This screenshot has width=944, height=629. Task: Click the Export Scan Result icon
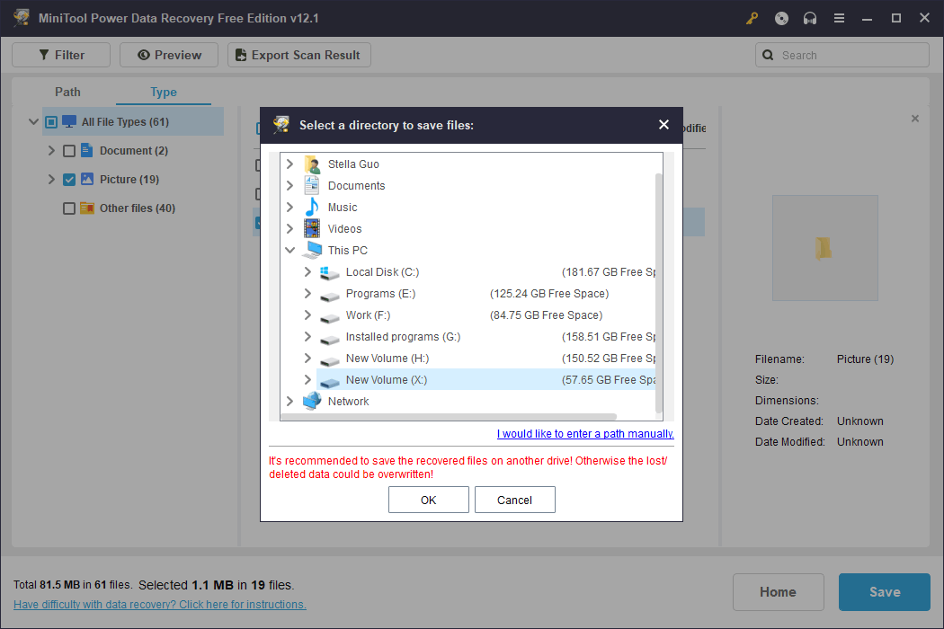pyautogui.click(x=240, y=54)
